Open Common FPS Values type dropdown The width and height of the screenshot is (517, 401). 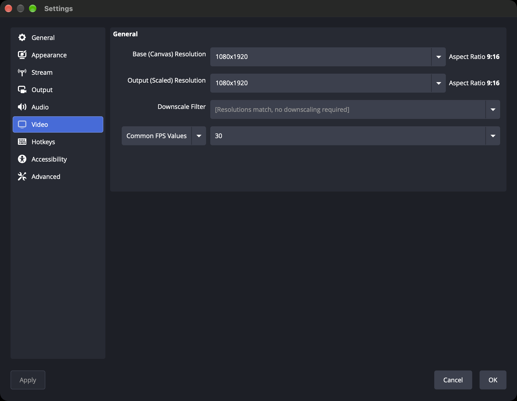164,136
